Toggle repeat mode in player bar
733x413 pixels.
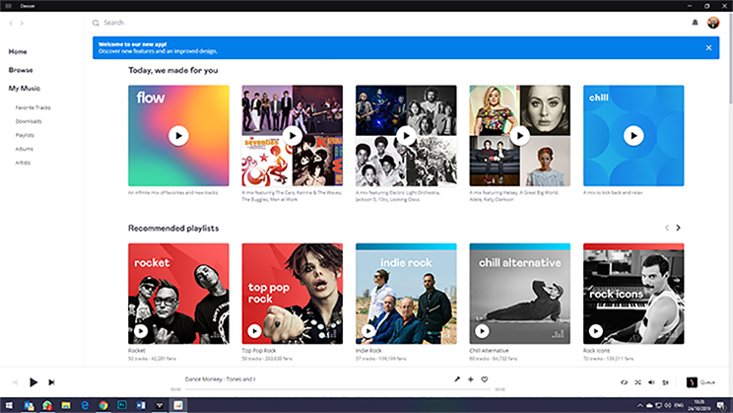click(624, 381)
